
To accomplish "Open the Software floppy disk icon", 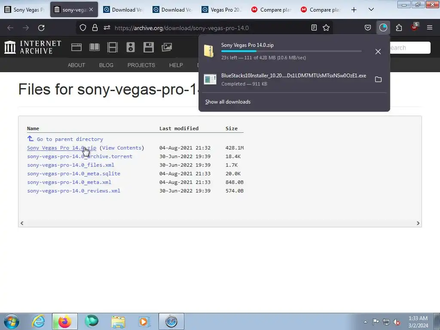I will pyautogui.click(x=148, y=47).
